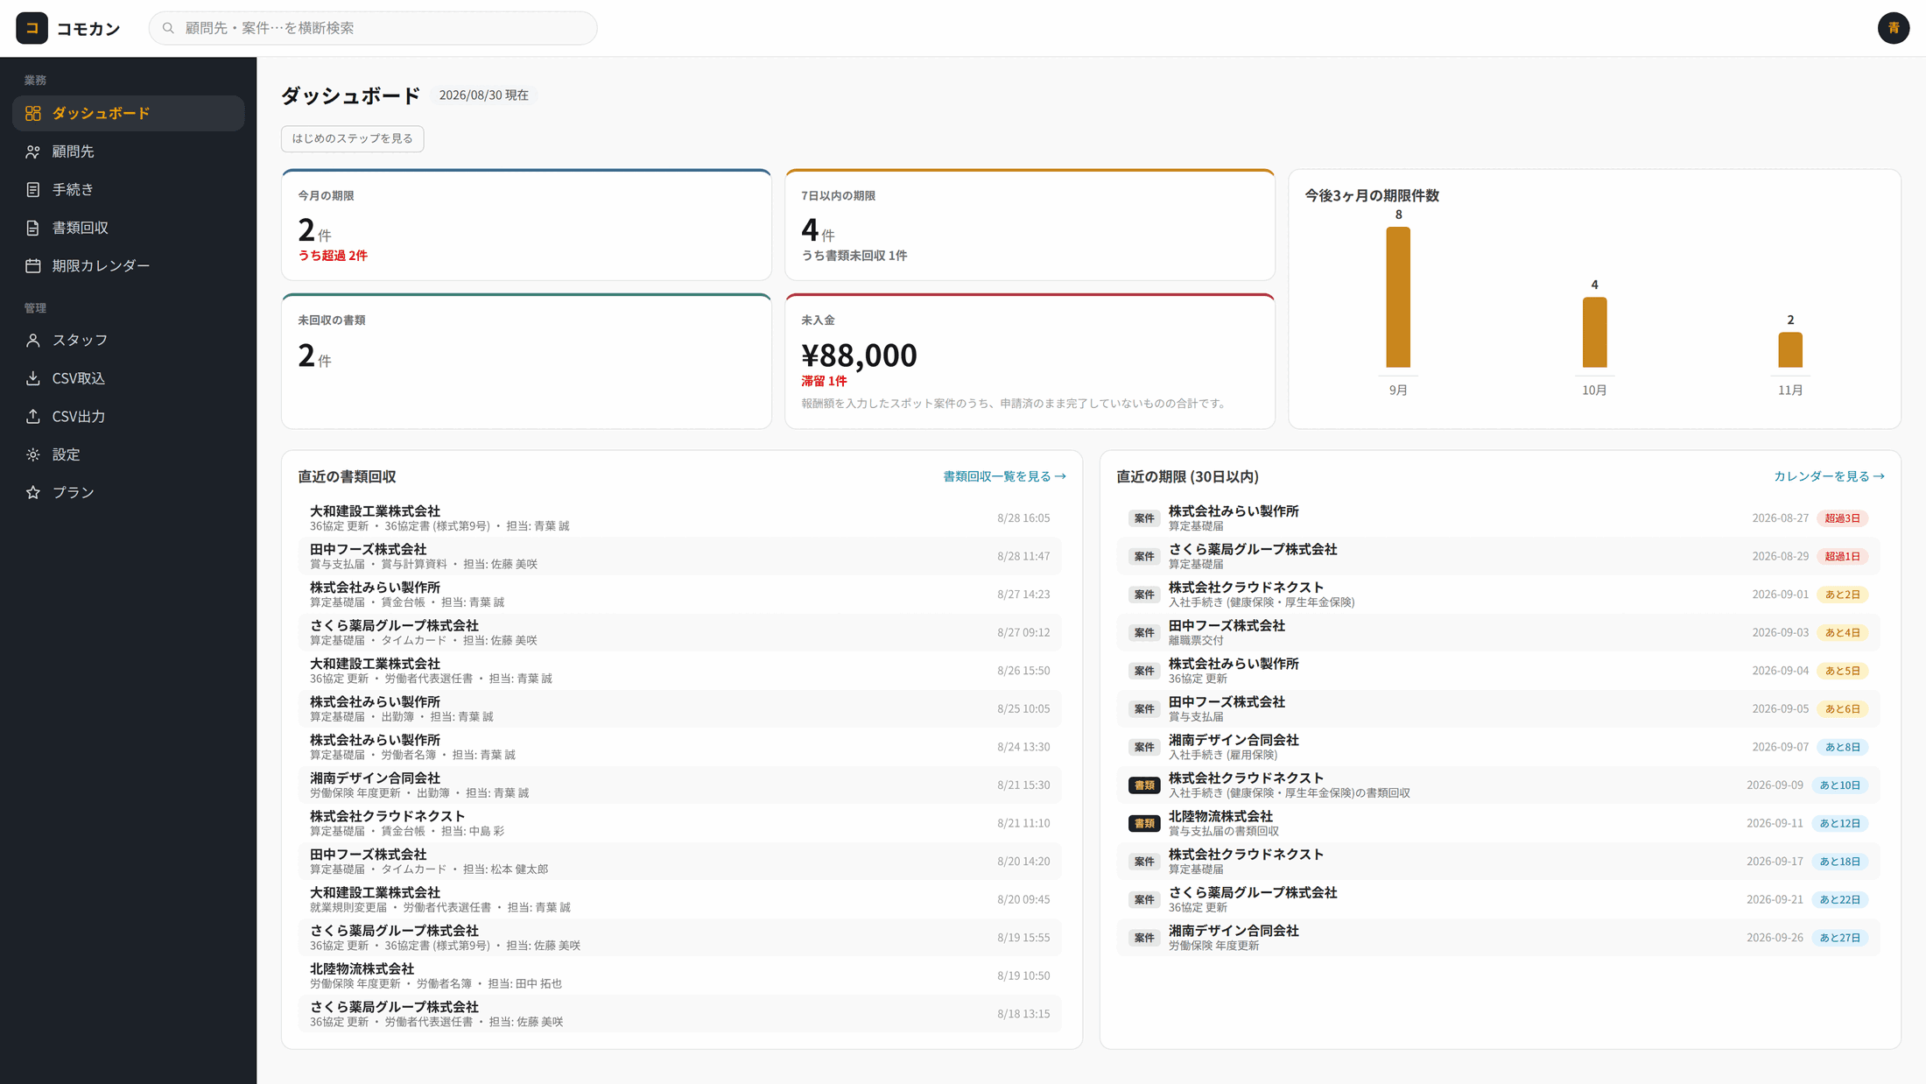Screen dimensions: 1926x1084
Task: Click the 10月 bar in chart
Action: click(x=1594, y=333)
